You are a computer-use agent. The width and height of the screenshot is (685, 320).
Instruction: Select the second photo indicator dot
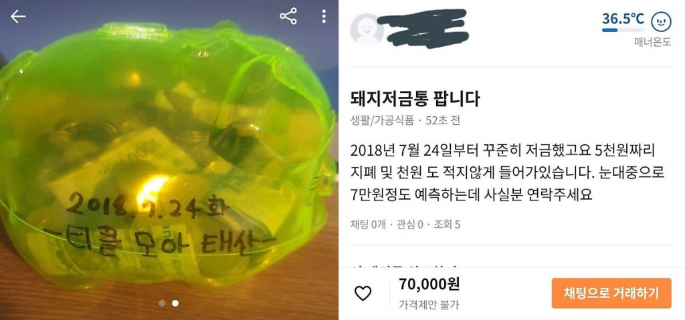pyautogui.click(x=175, y=303)
